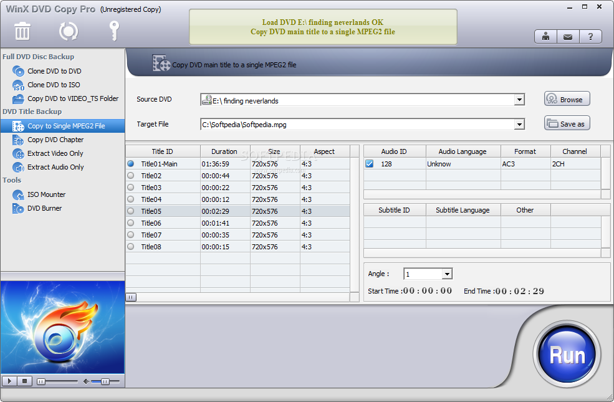Click the Subtitle ID column header
This screenshot has width=614, height=402.
pyautogui.click(x=395, y=210)
